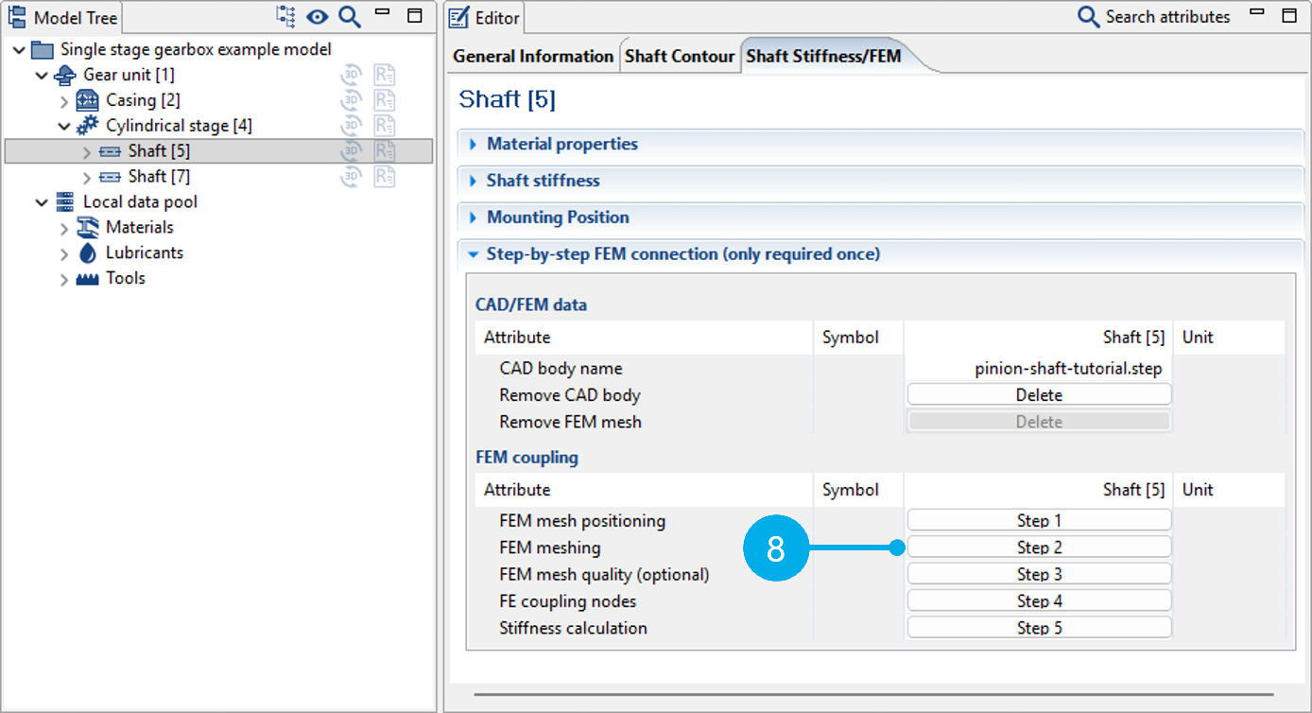
Task: Open Search attributes in Editor
Action: point(1154,16)
